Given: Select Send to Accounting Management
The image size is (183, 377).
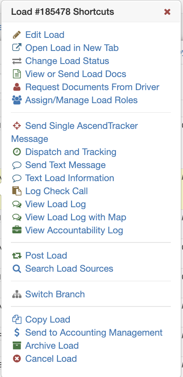Looking at the screenshot, I should click(x=94, y=333).
